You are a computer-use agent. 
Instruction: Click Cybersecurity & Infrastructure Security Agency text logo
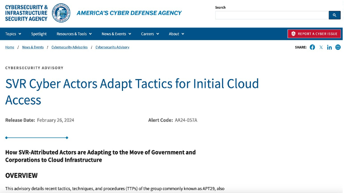pos(26,13)
